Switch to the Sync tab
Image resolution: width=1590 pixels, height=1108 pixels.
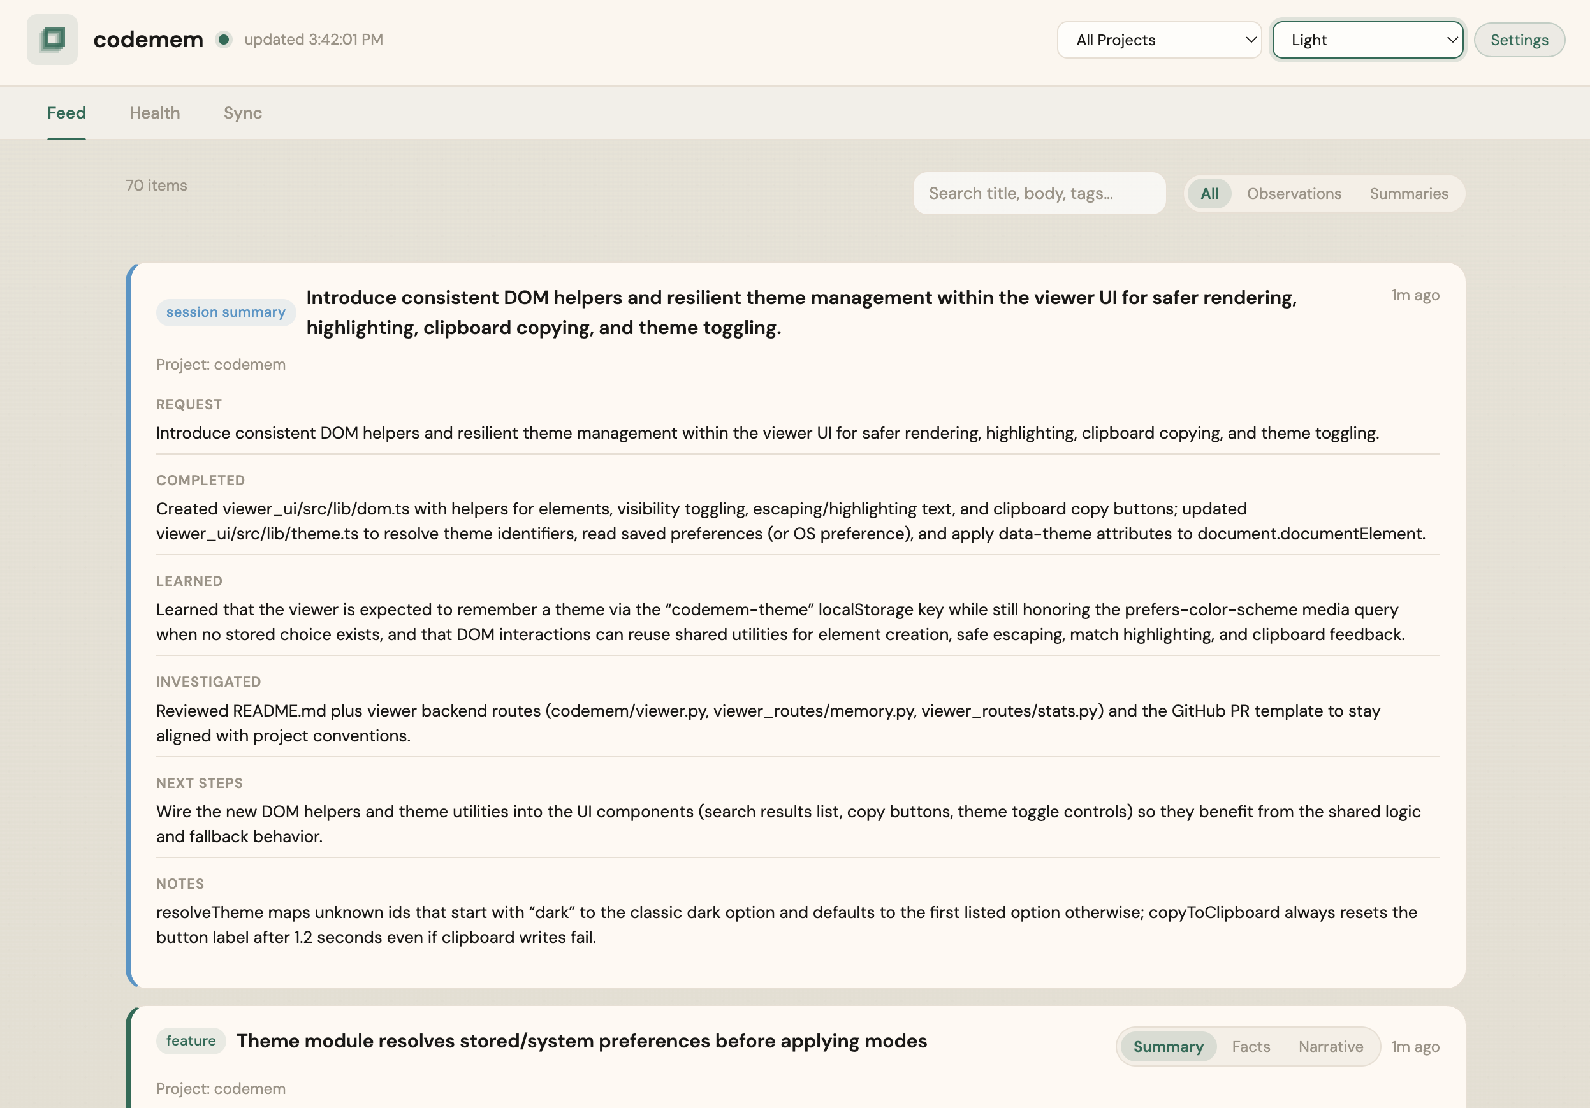pyautogui.click(x=242, y=113)
